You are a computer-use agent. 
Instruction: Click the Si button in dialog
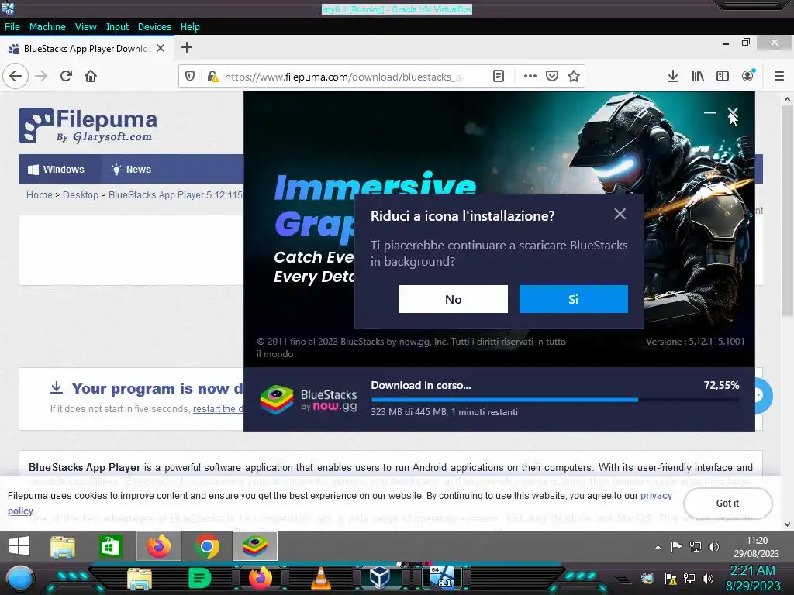(574, 299)
